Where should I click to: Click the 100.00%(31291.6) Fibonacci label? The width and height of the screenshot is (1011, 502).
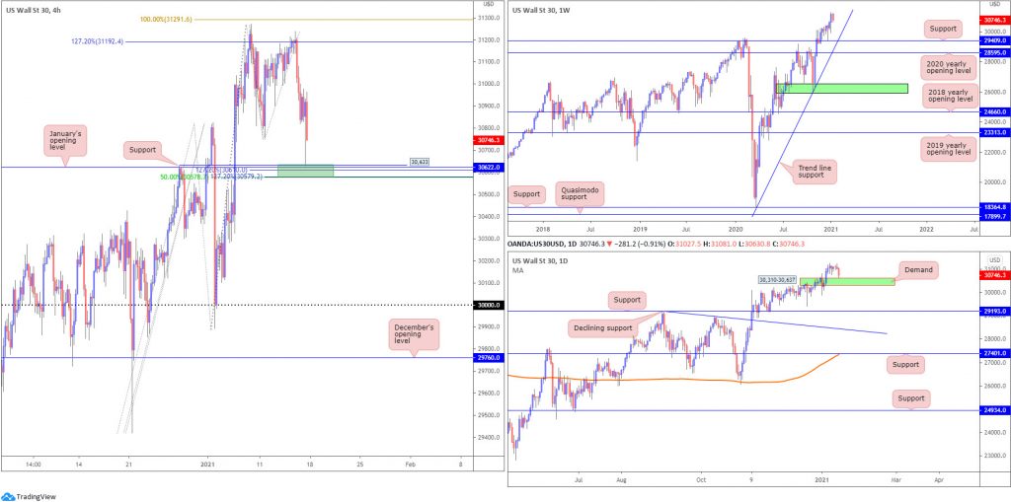tap(167, 20)
